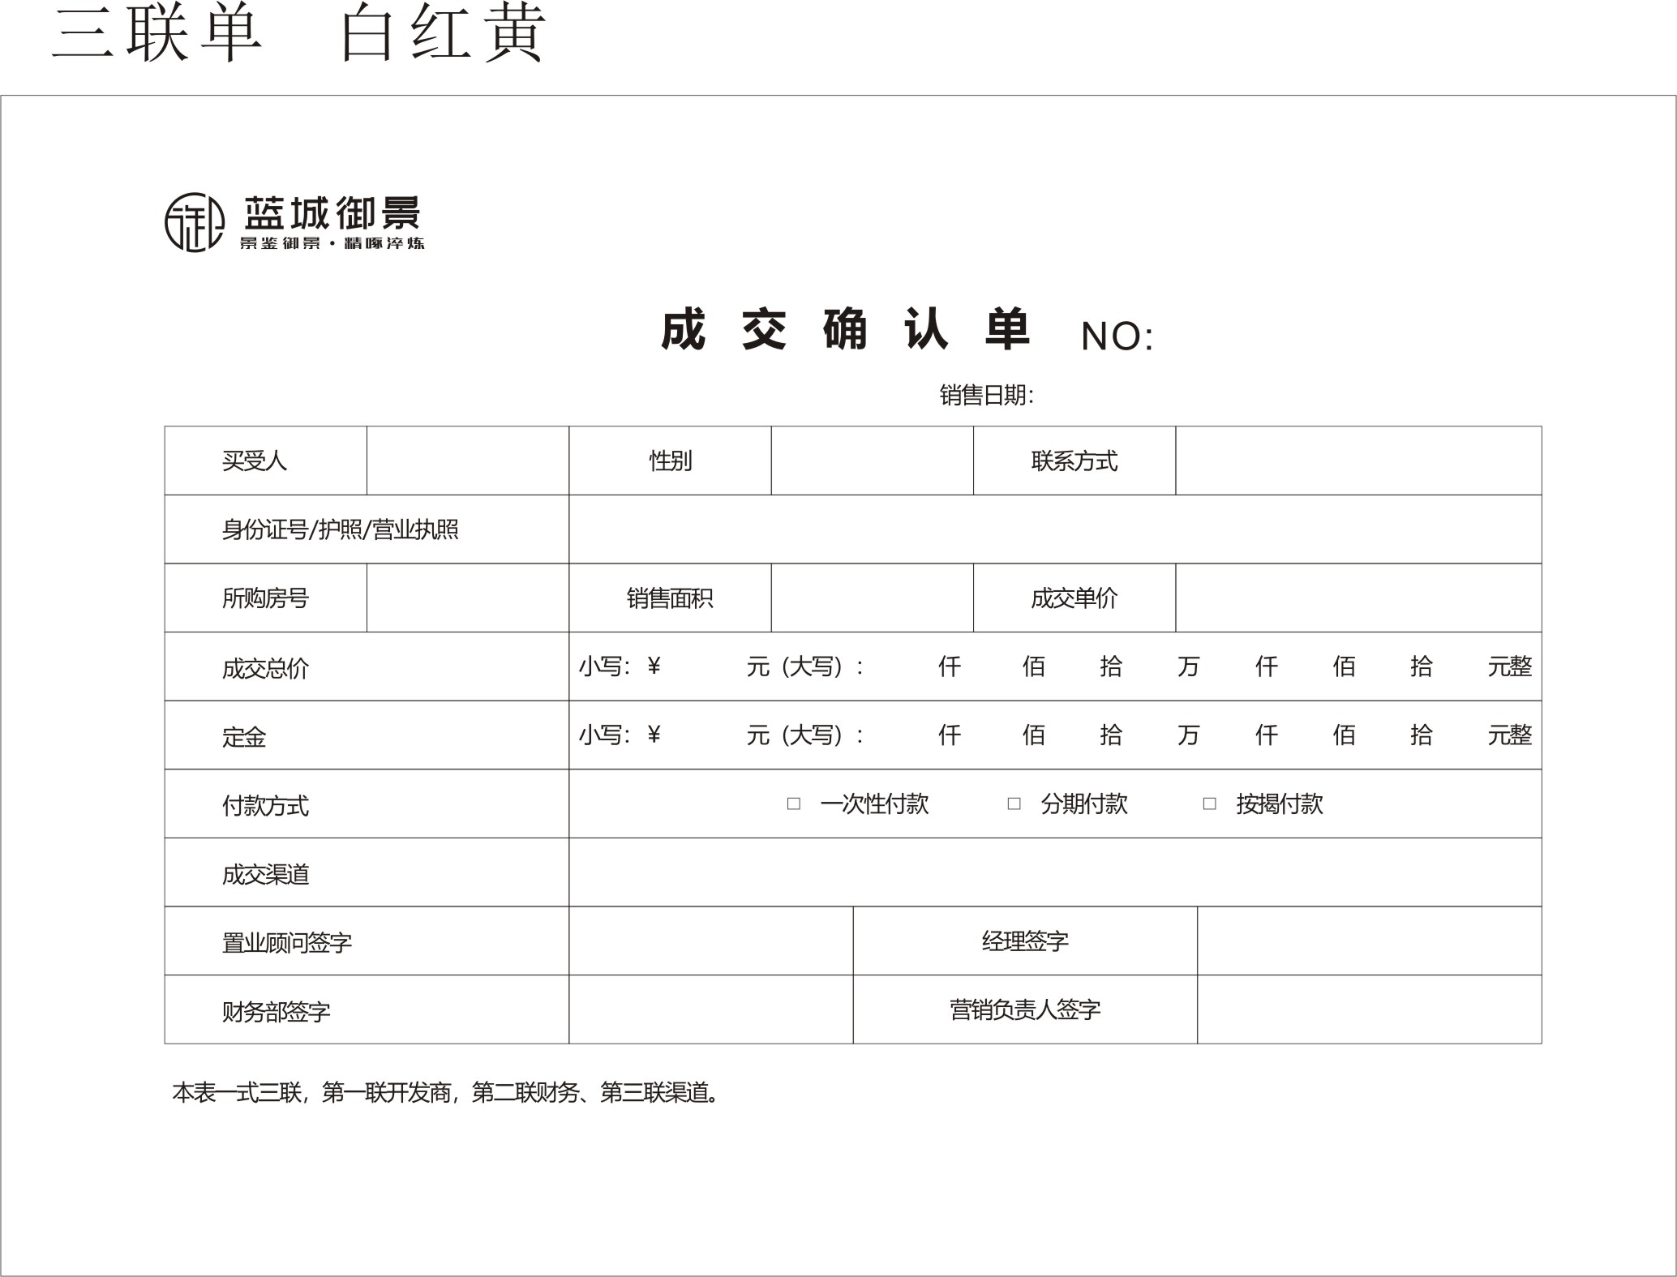Image resolution: width=1677 pixels, height=1277 pixels.
Task: Click the 所购房号 entry field
Action: [468, 598]
